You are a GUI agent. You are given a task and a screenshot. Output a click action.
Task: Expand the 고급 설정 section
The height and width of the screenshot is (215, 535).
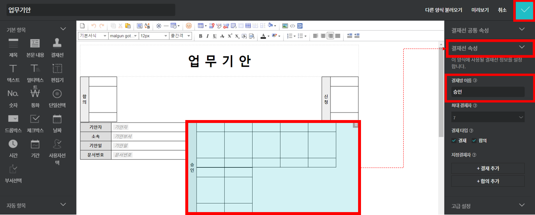pyautogui.click(x=488, y=206)
